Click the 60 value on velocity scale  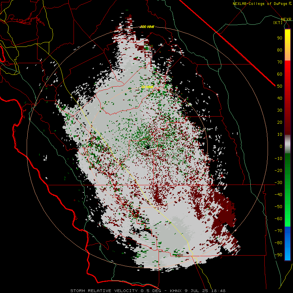(x=280, y=74)
